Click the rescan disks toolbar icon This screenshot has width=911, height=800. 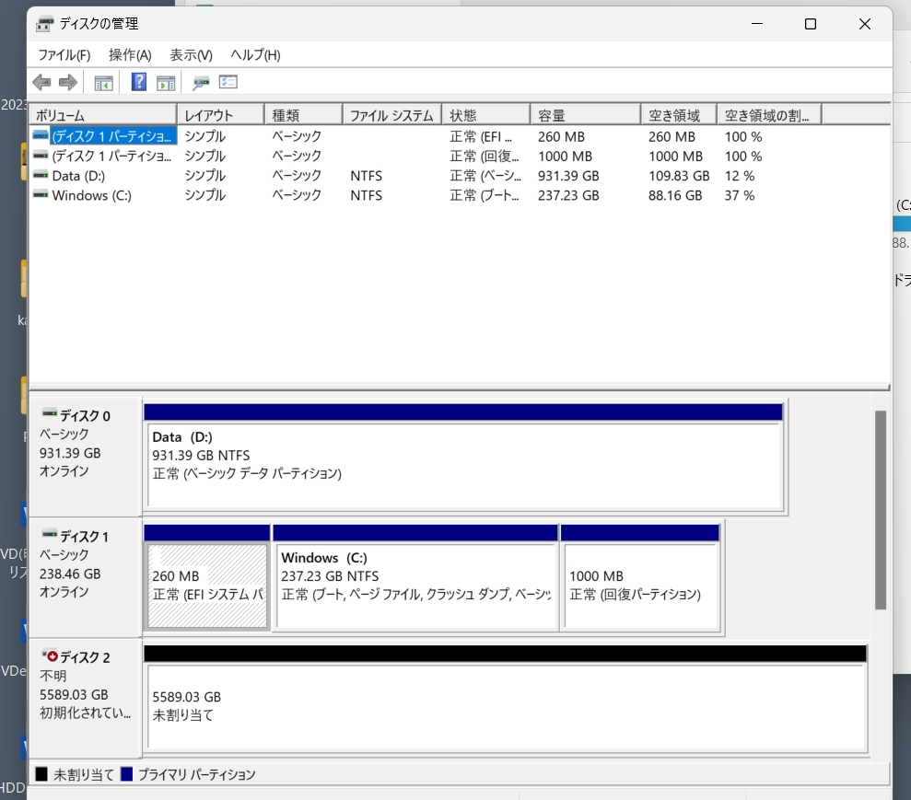point(201,83)
